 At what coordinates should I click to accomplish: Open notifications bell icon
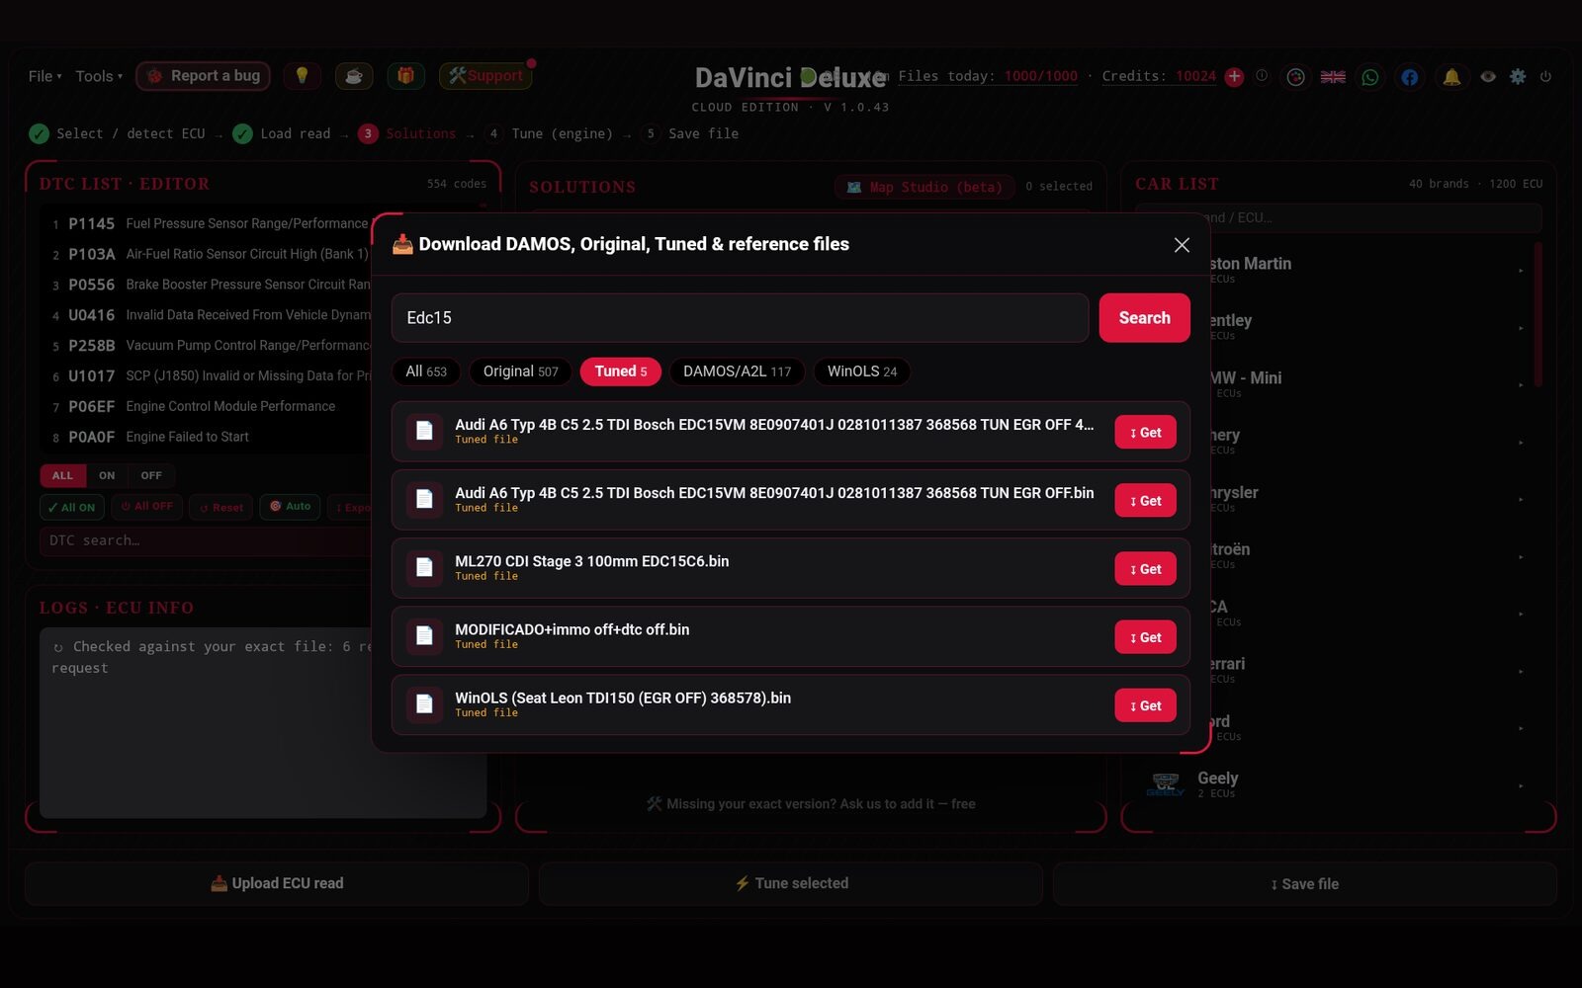(1451, 76)
